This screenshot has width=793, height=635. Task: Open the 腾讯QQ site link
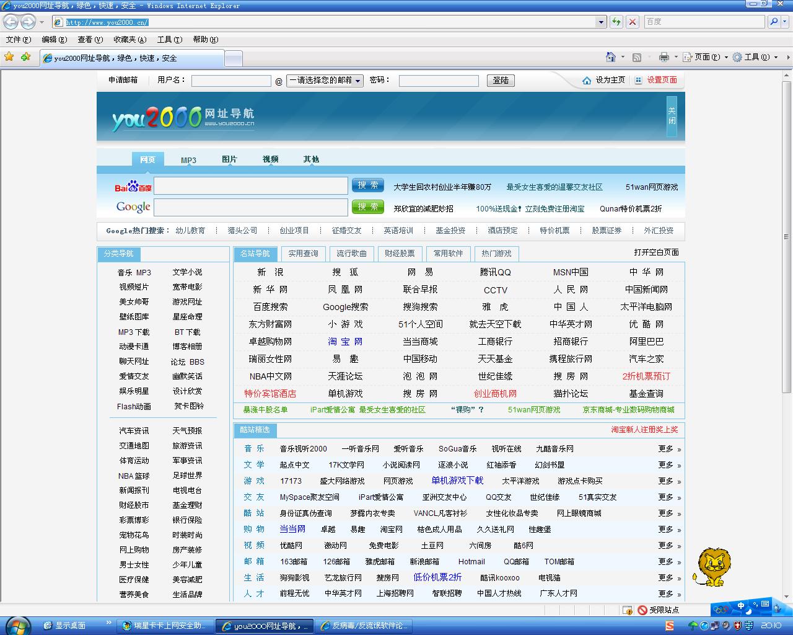[x=495, y=272]
